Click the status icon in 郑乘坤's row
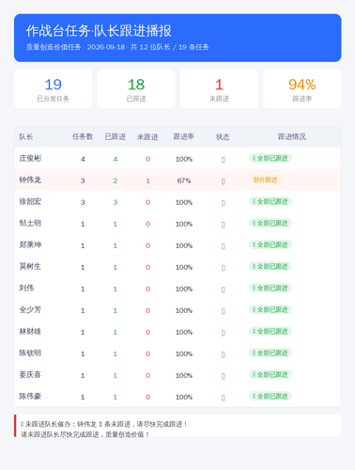 coord(224,246)
